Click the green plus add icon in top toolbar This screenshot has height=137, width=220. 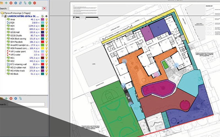pyautogui.click(x=6, y=2)
